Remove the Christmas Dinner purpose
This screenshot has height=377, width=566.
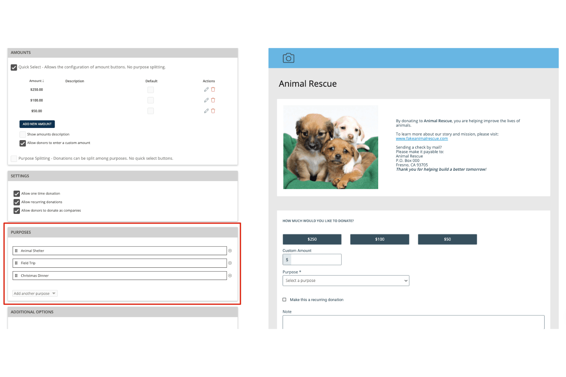[x=230, y=276]
